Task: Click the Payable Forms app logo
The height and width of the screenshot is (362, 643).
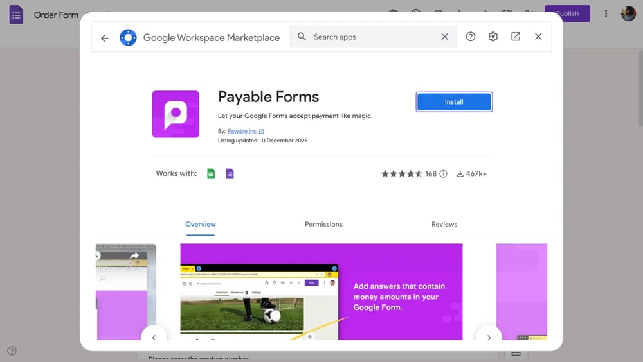Action: 176,114
